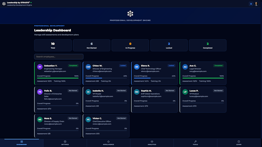Open Learn question mark icon
This screenshot has width=262, height=147.
239,141
